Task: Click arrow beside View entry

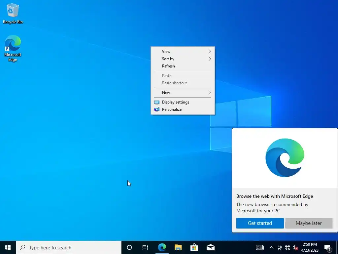Action: click(210, 51)
